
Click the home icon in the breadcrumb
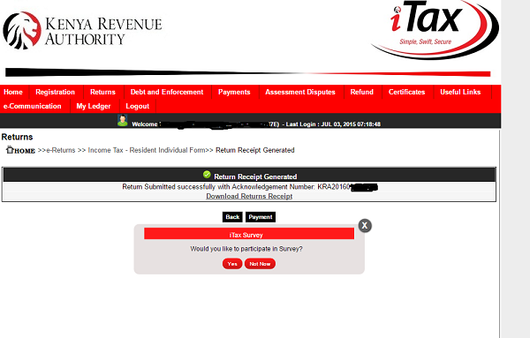[x=10, y=149]
